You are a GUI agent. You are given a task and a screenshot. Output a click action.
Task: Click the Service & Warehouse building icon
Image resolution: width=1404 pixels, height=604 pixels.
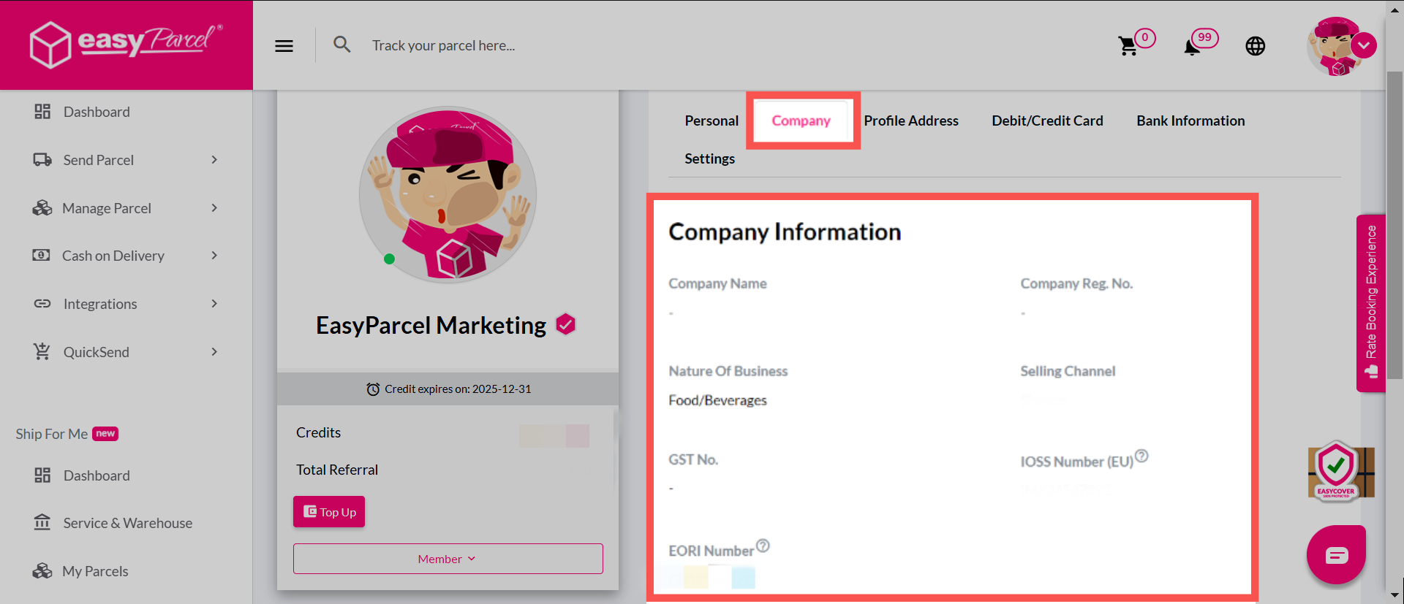[42, 523]
